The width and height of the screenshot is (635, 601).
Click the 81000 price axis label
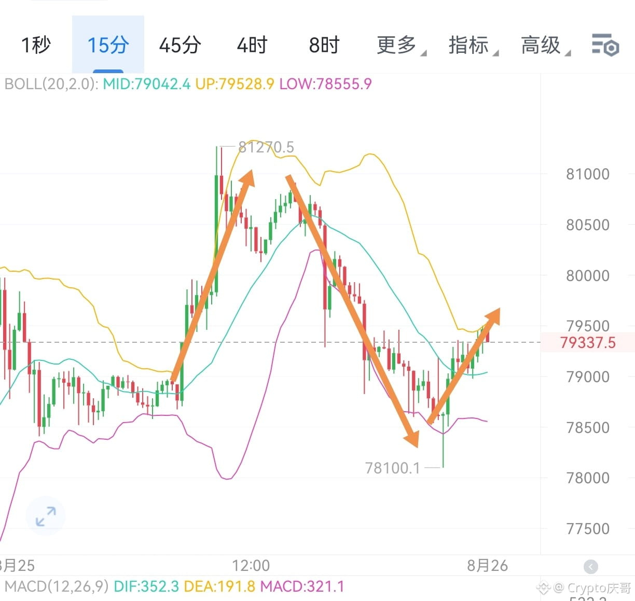(x=588, y=174)
